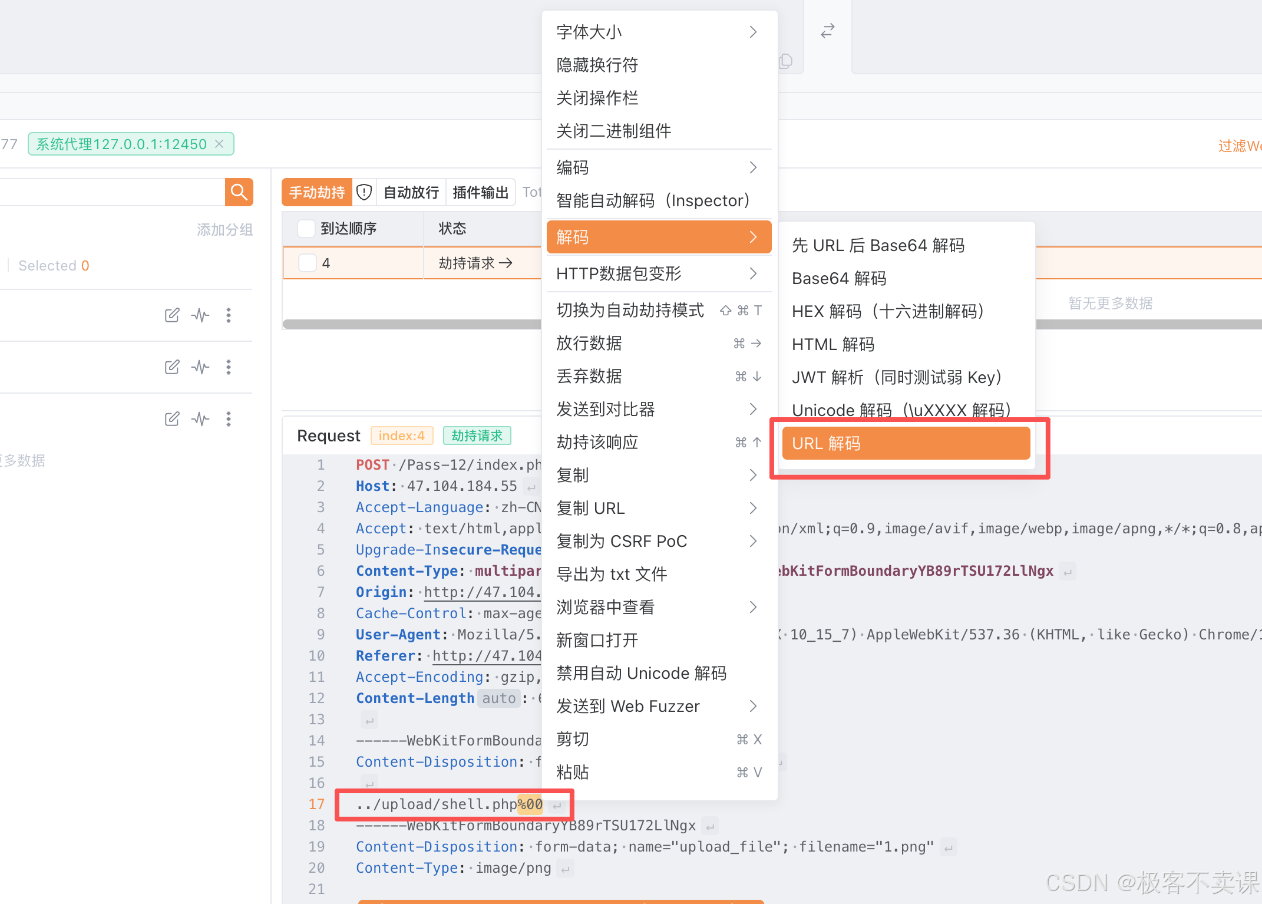Screen dimensions: 1262x904
Task: Expand 复制为 CSRF PoC submenu
Action: [659, 541]
